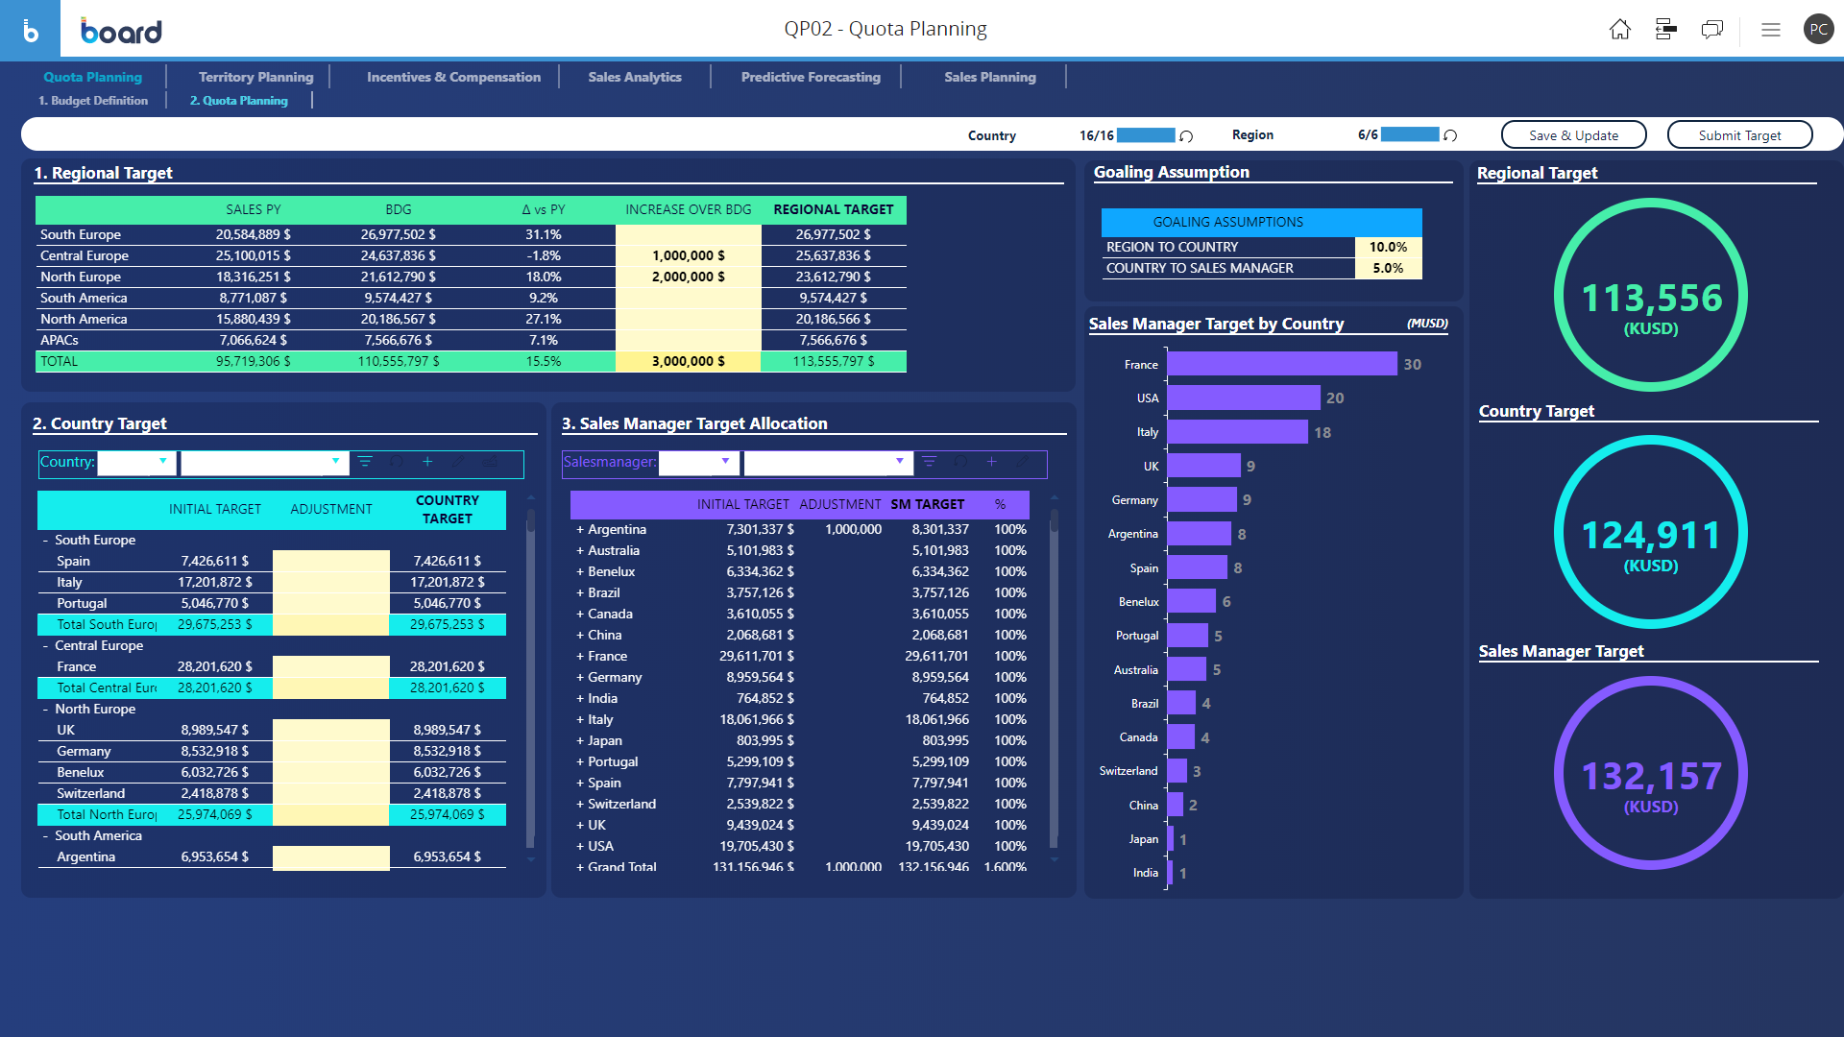Open the first Country dropdown selector
Viewport: 1844px width, 1037px height.
pos(136,462)
